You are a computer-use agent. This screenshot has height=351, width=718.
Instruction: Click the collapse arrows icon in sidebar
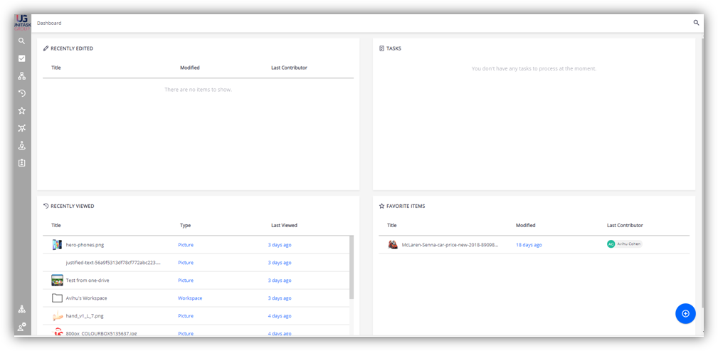[x=22, y=128]
